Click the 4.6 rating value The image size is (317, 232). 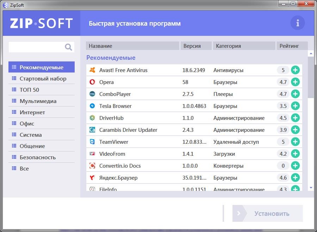tap(283, 178)
